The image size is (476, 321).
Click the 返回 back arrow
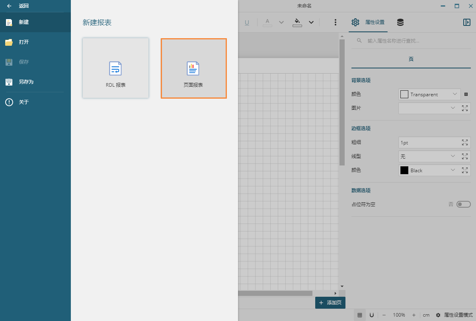[9, 6]
